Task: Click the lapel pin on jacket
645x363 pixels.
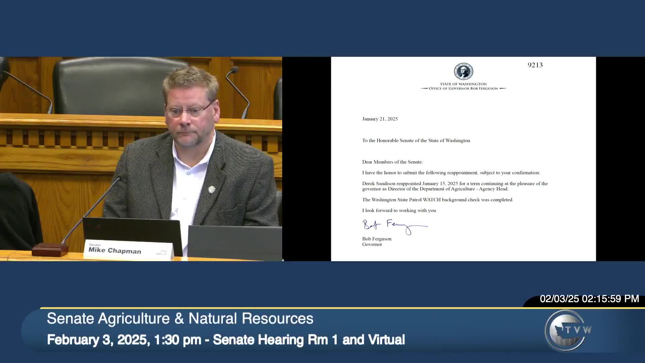Action: point(211,190)
